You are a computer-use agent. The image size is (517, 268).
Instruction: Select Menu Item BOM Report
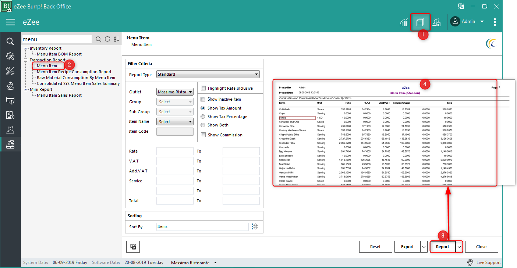[59, 54]
